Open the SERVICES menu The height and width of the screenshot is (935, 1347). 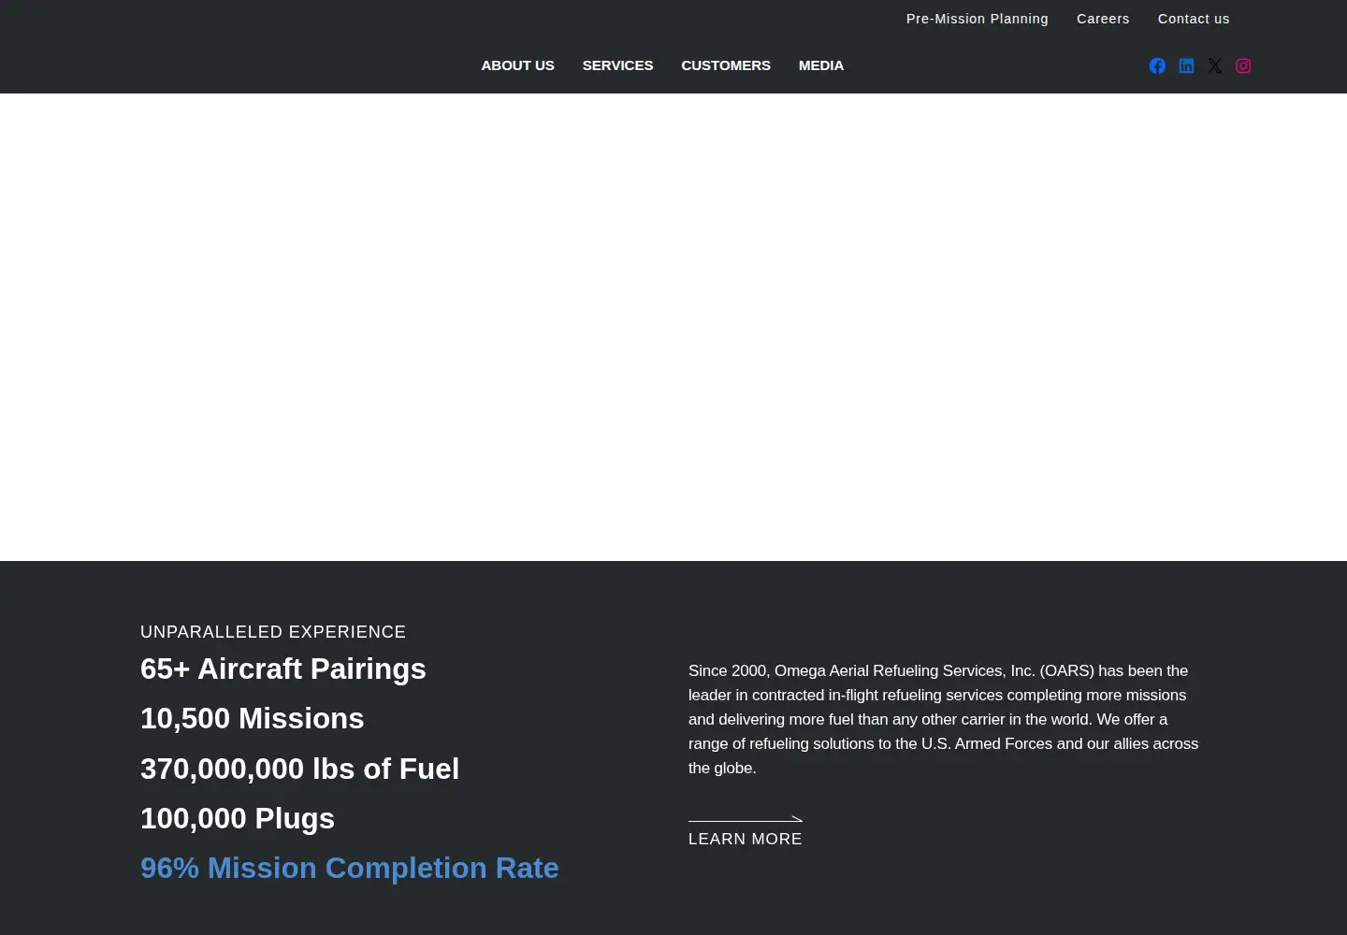pyautogui.click(x=617, y=65)
